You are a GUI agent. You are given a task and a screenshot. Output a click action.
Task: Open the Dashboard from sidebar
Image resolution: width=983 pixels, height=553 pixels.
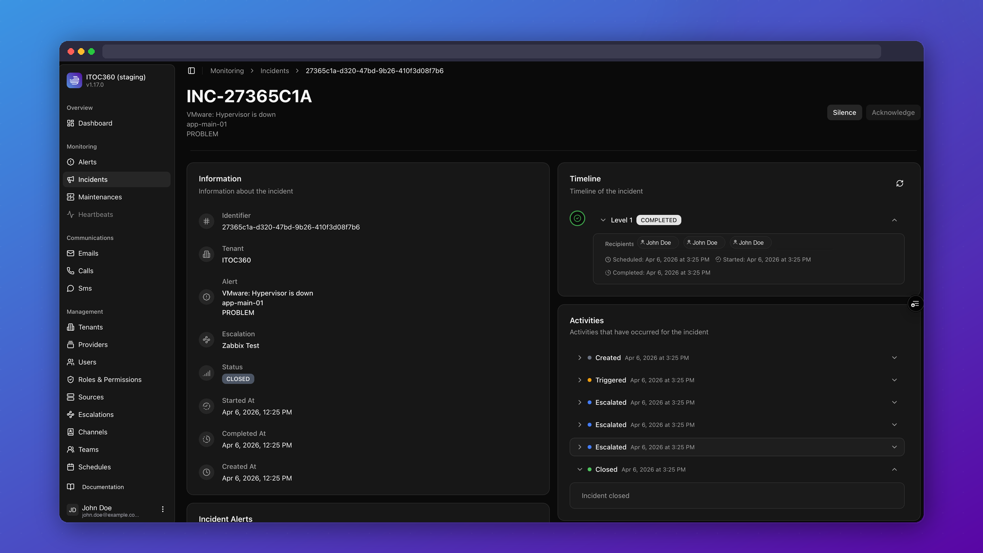point(95,123)
